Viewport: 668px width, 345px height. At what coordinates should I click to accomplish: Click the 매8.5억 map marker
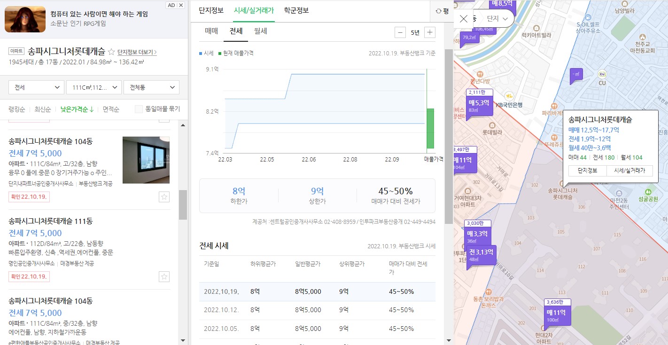click(502, 5)
